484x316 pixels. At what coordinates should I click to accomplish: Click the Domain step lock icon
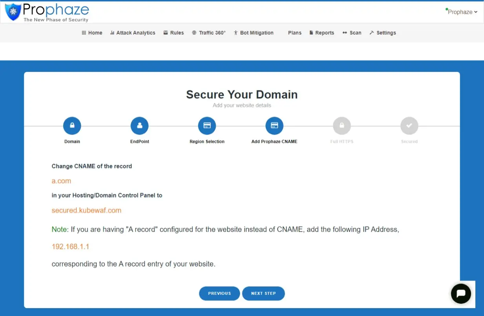(72, 126)
